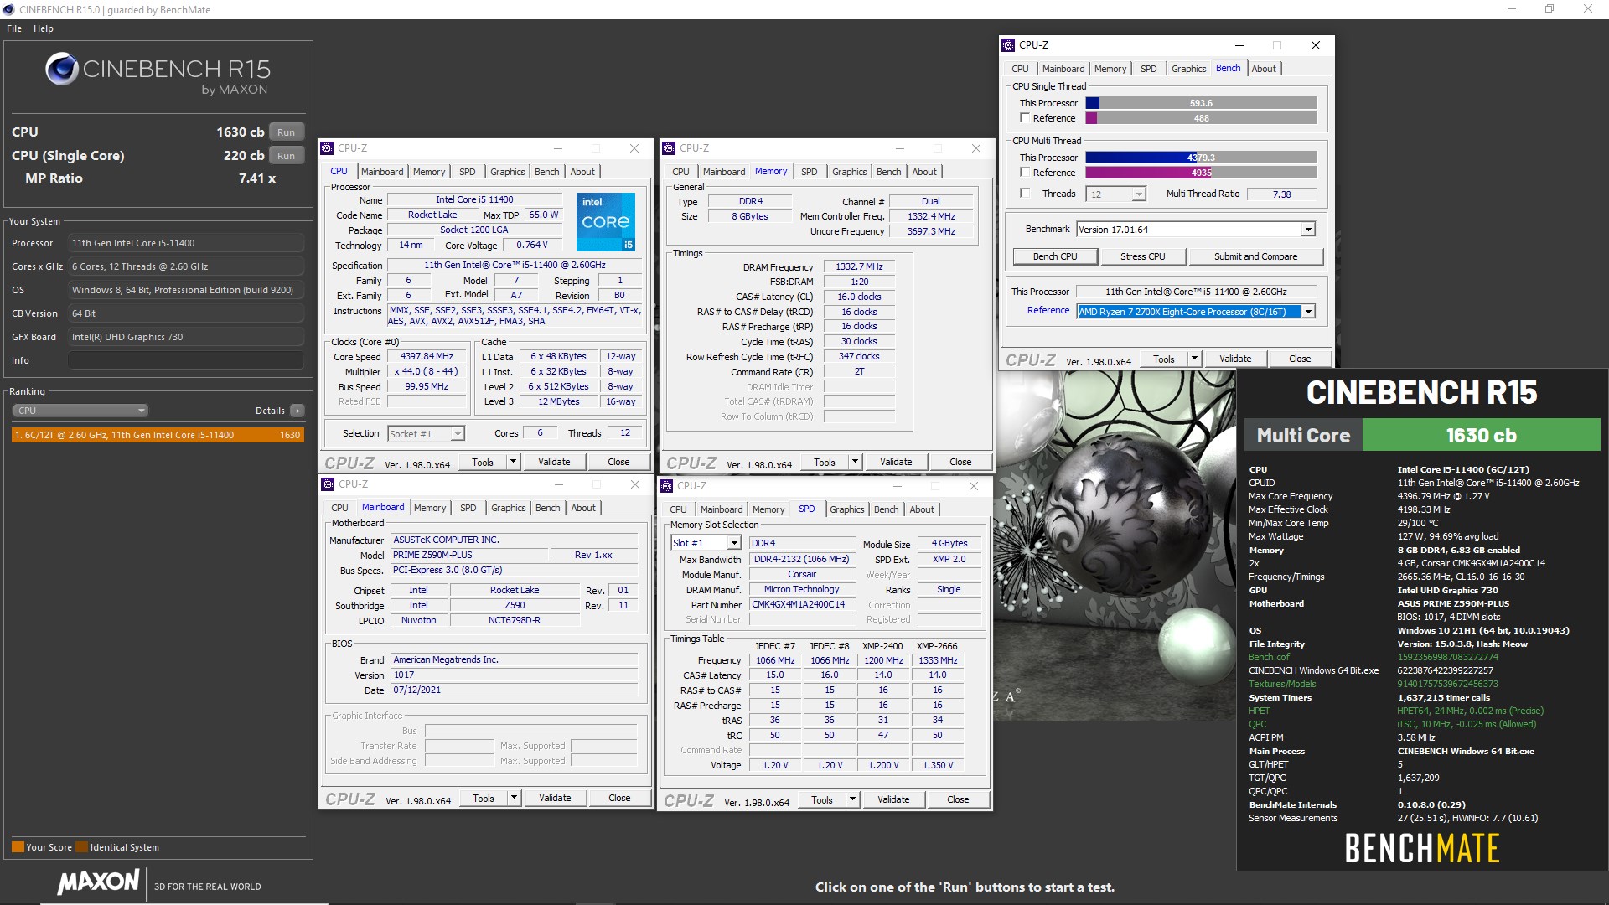
Task: Click the This Processor single thread bar
Action: pyautogui.click(x=1201, y=103)
